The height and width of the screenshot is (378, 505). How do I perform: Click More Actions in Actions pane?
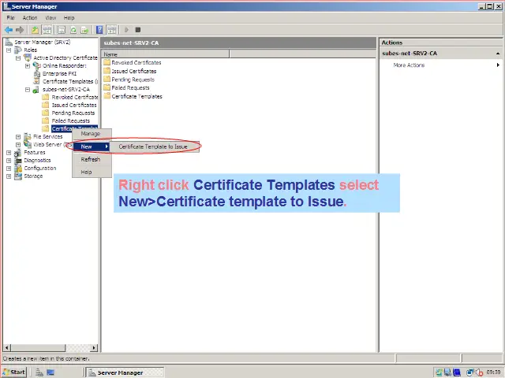click(x=409, y=65)
